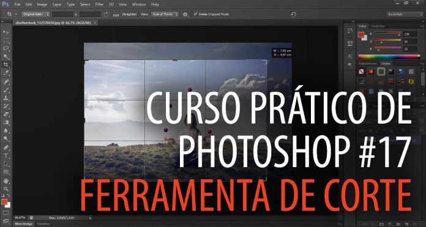Screen dimensions: 426x227
Task: Select the Crop tool in the left toolbar
Action: pos(6,65)
